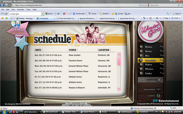Expand the address bar history dropdown

139,5
